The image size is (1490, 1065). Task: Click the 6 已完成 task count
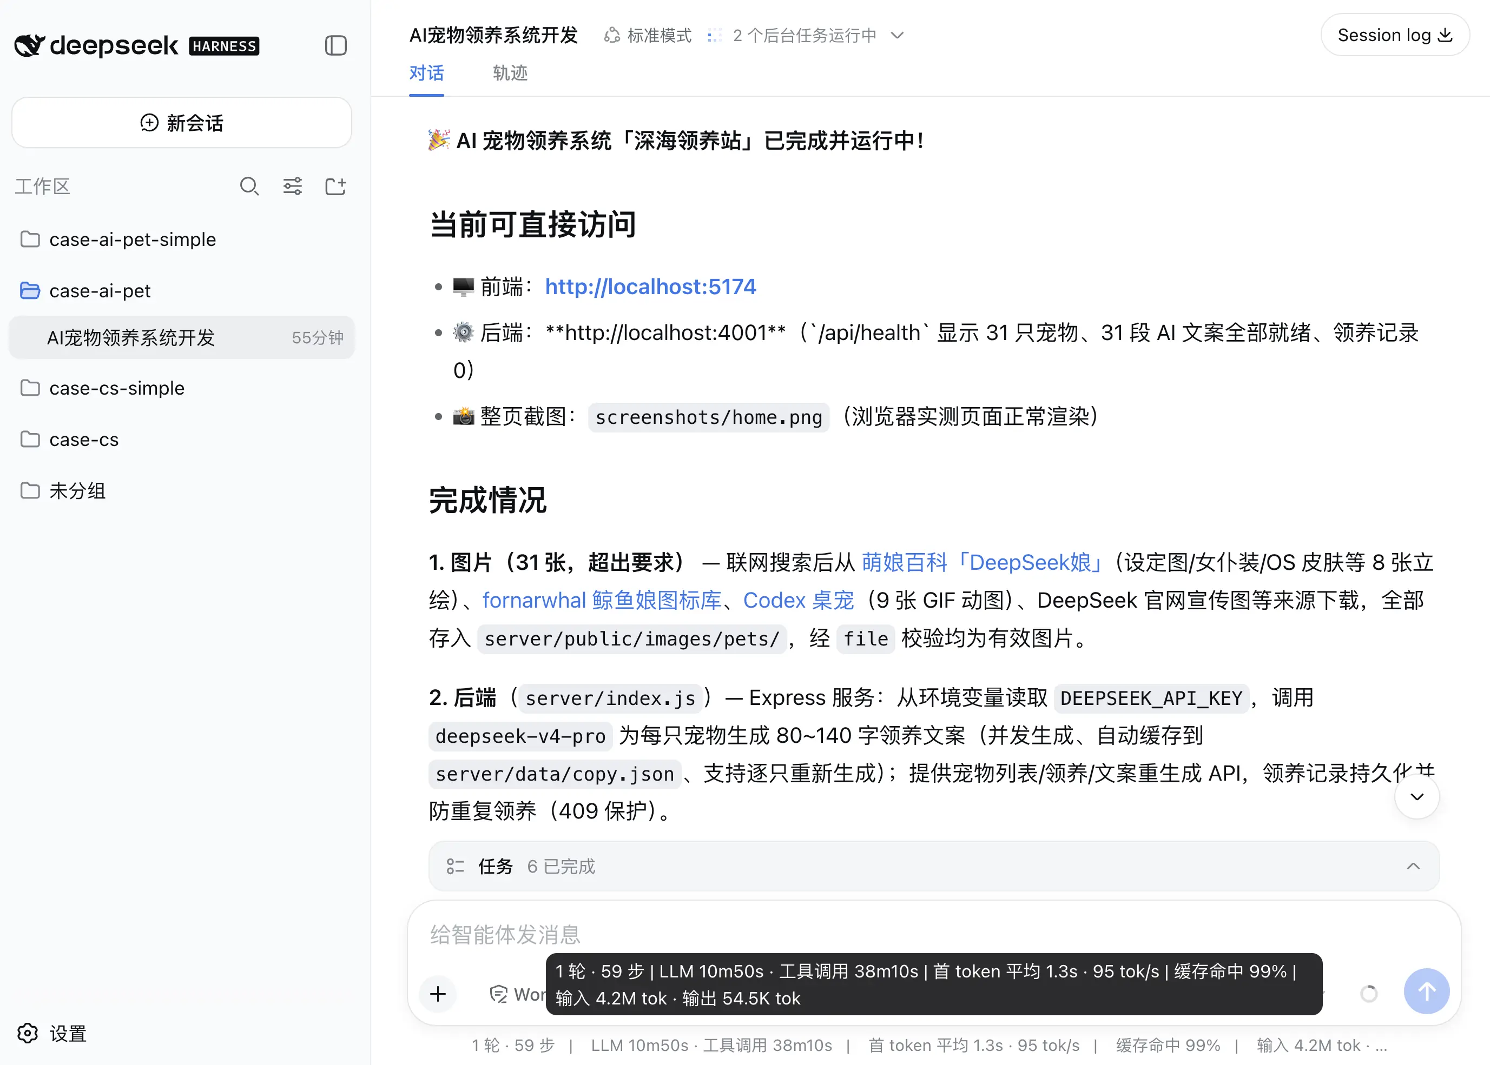tap(561, 866)
